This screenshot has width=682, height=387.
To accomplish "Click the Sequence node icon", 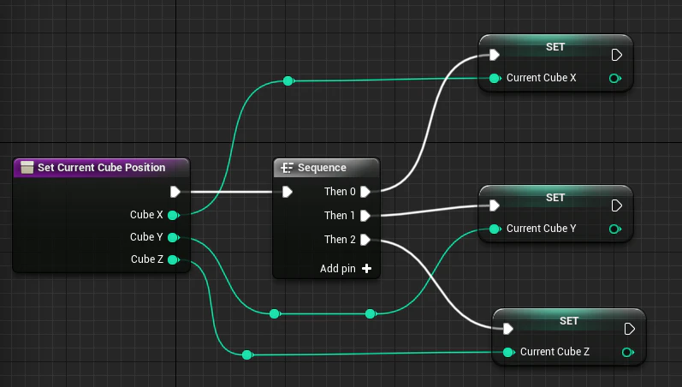I will (x=287, y=168).
